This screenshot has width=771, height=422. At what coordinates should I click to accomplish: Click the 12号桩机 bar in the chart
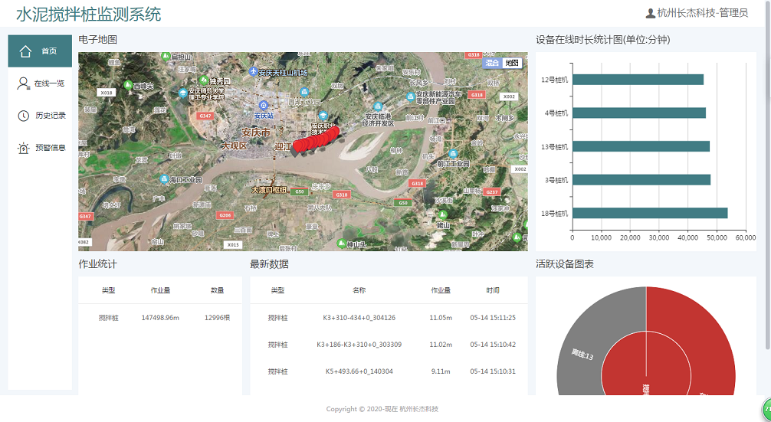click(x=637, y=80)
